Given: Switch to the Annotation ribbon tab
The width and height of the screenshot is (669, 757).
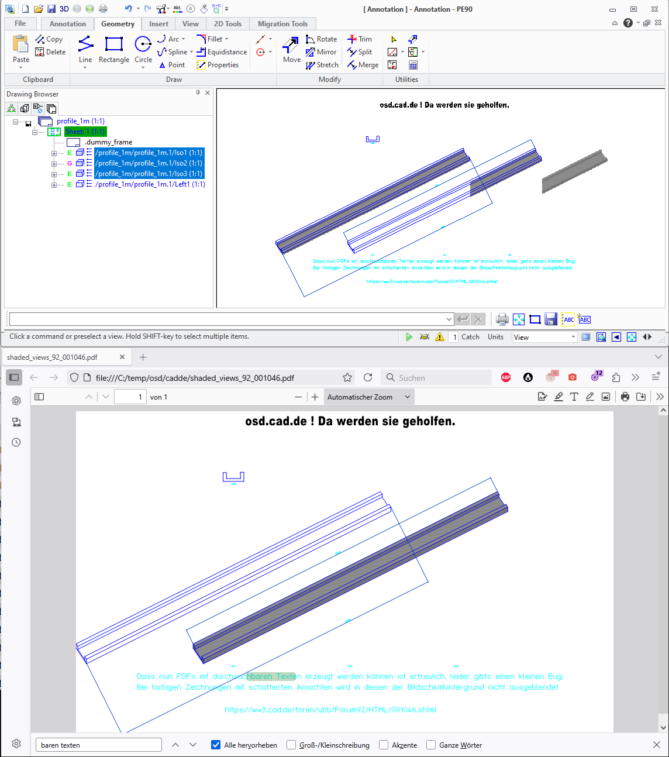Looking at the screenshot, I should 68,24.
